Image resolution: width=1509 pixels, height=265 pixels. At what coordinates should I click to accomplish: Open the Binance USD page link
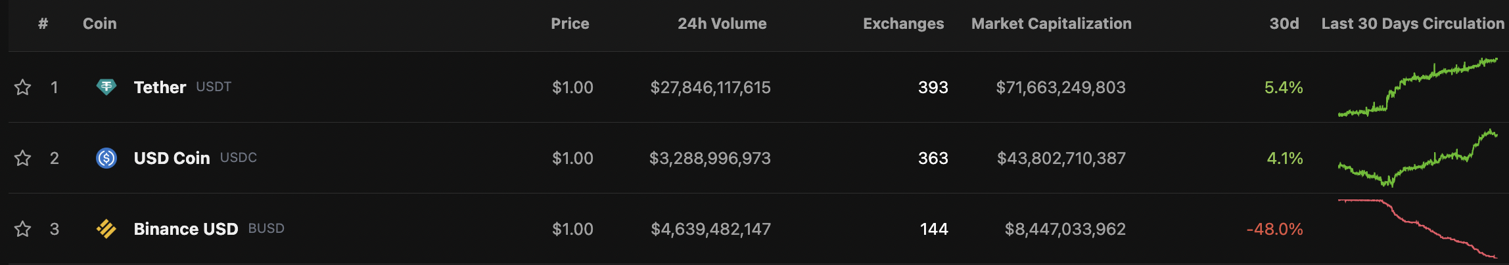pyautogui.click(x=185, y=229)
